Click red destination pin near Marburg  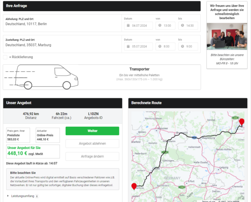coord(134,186)
